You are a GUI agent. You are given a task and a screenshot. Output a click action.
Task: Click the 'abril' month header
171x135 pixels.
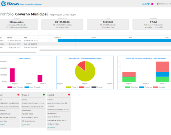point(130,37)
